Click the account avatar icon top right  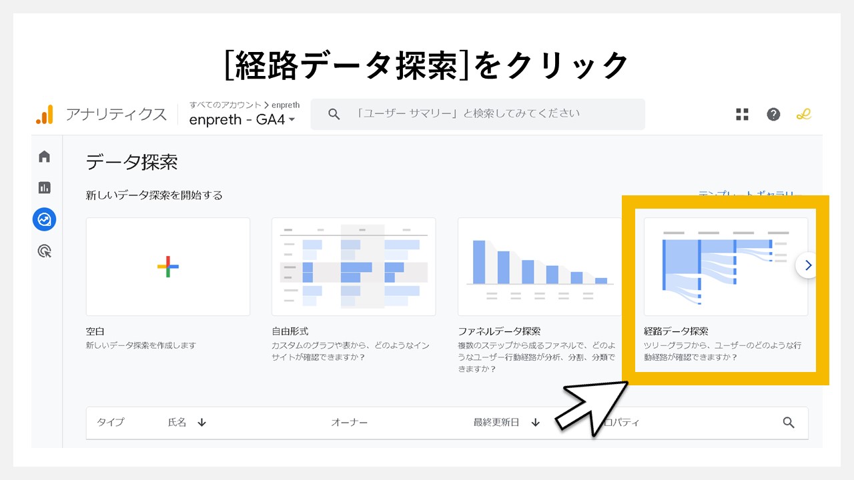pyautogui.click(x=805, y=114)
